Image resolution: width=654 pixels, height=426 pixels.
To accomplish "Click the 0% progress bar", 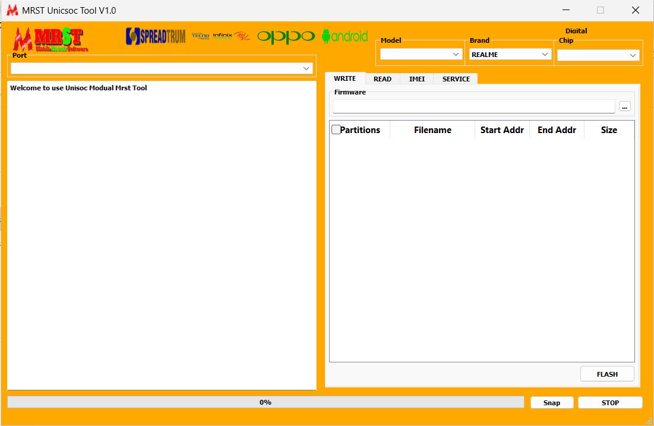I will 266,402.
